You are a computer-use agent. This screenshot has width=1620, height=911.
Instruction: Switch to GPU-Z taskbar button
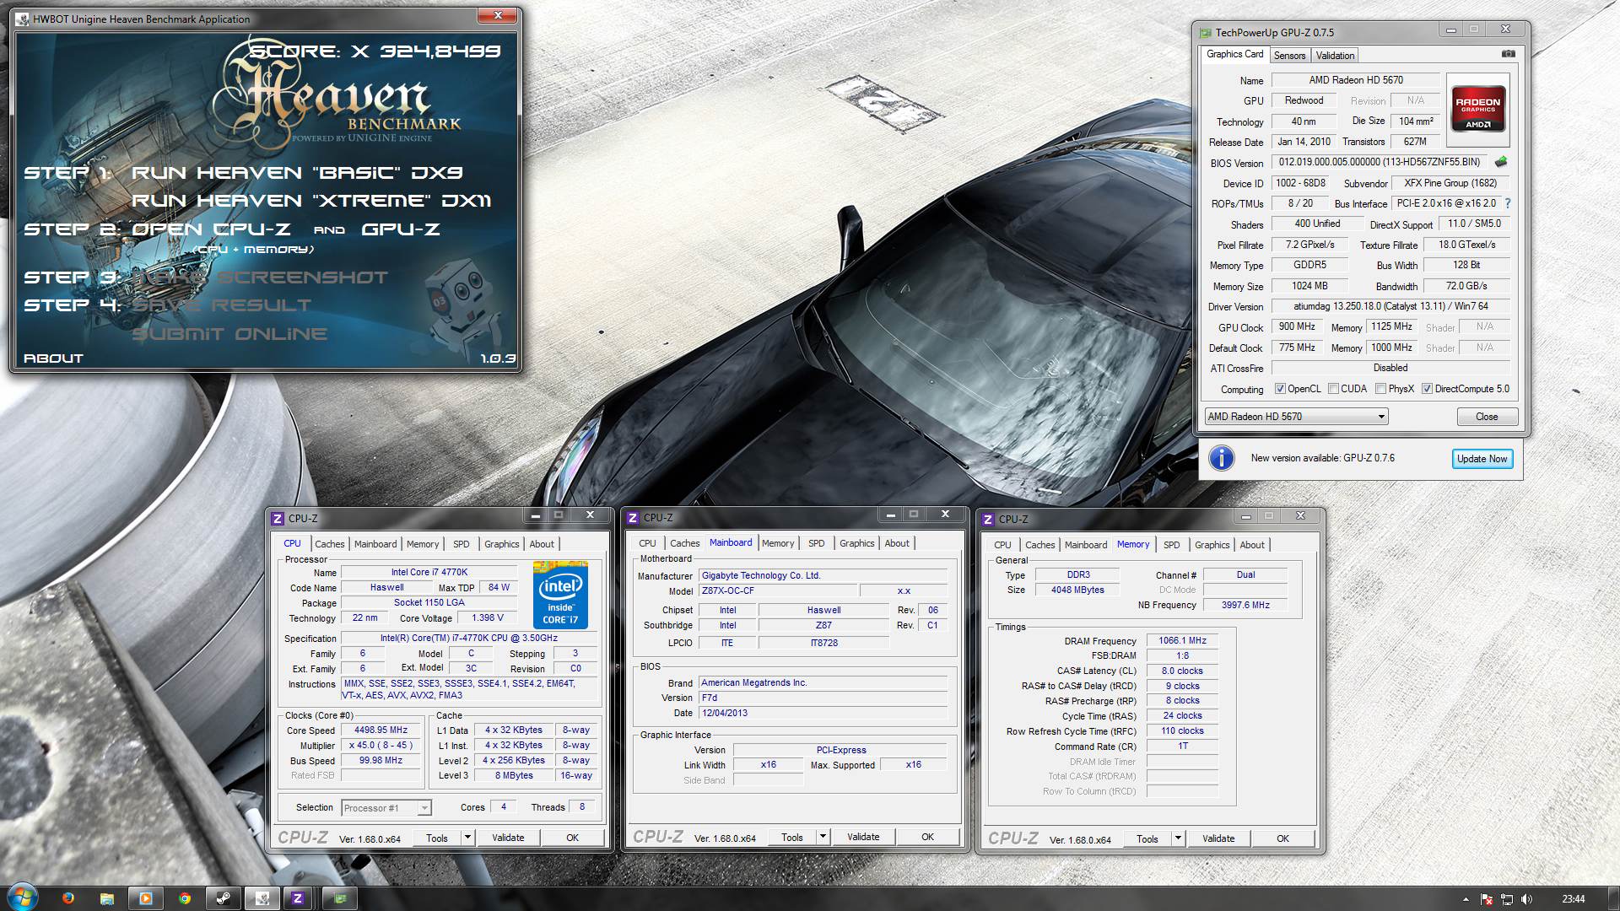pyautogui.click(x=339, y=898)
